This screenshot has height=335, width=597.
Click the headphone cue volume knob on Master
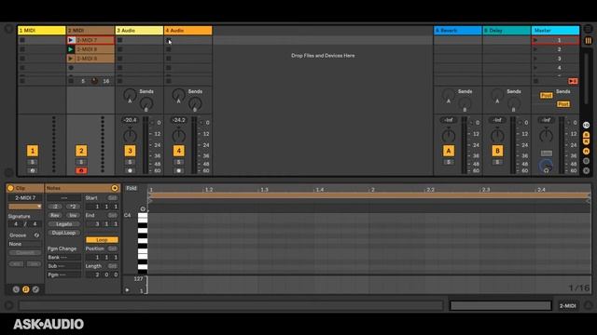(x=546, y=166)
